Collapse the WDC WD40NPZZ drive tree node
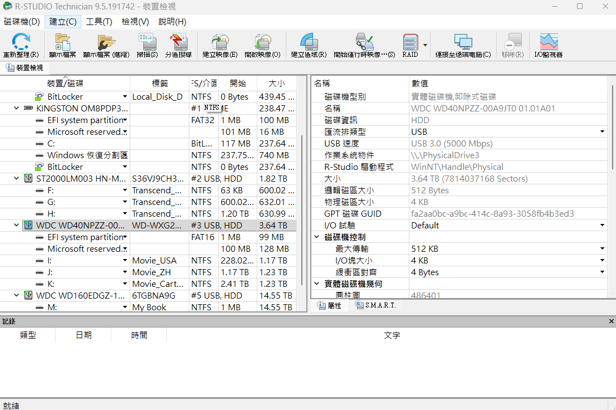 pyautogui.click(x=17, y=226)
